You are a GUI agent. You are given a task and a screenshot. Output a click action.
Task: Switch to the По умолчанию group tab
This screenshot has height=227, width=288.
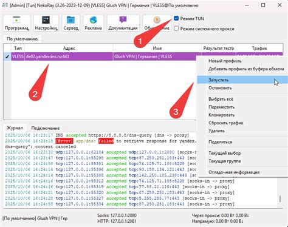pyautogui.click(x=22, y=39)
